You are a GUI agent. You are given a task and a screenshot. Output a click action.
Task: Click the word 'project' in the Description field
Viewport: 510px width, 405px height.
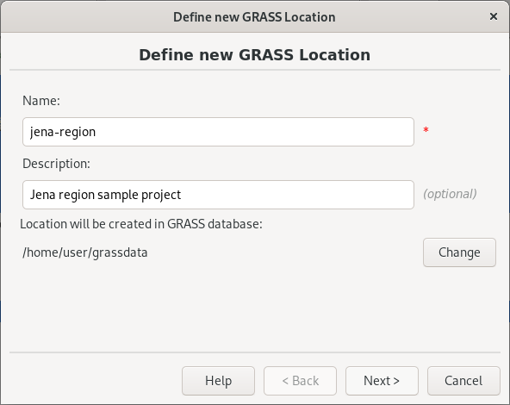click(161, 195)
